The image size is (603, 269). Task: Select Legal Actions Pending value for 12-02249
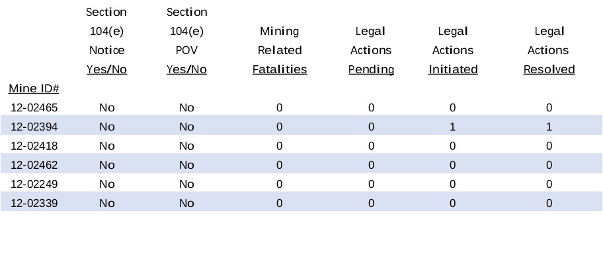point(371,184)
